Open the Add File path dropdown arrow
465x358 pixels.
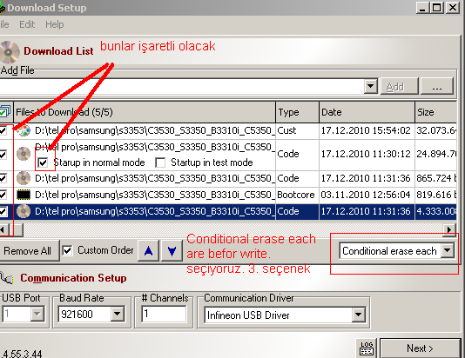pyautogui.click(x=370, y=86)
